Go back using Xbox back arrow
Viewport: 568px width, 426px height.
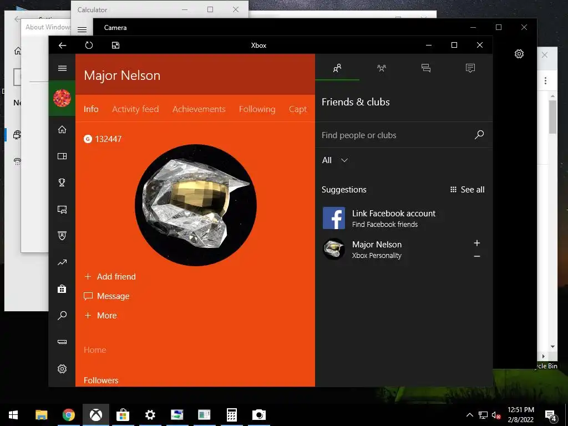pos(62,45)
